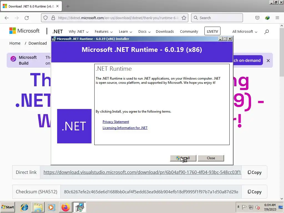The width and height of the screenshot is (284, 213).
Task: Expand the Why .NET menu
Action: pyautogui.click(x=78, y=32)
